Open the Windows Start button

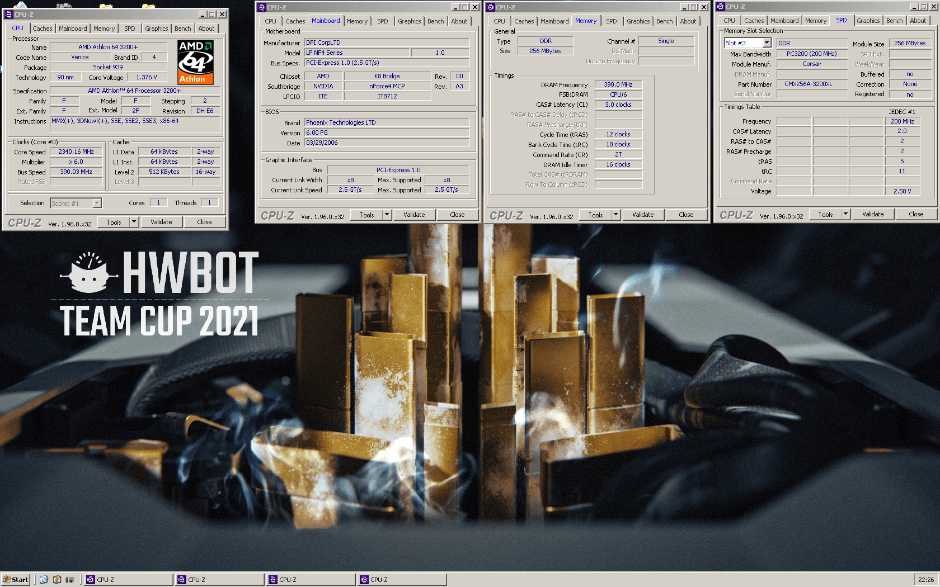pyautogui.click(x=15, y=580)
